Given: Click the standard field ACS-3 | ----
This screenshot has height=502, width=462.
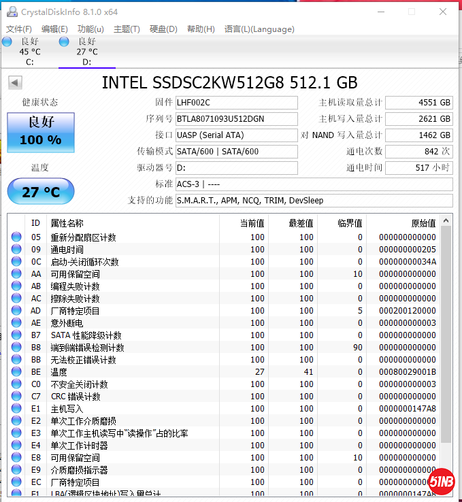Looking at the screenshot, I should tap(314, 184).
